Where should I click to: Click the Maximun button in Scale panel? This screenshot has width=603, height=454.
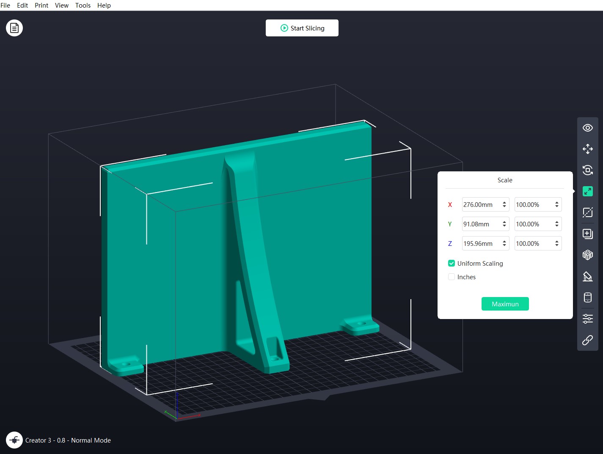pyautogui.click(x=505, y=303)
